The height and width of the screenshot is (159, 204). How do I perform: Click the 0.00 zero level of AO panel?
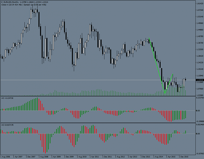click(x=198, y=111)
